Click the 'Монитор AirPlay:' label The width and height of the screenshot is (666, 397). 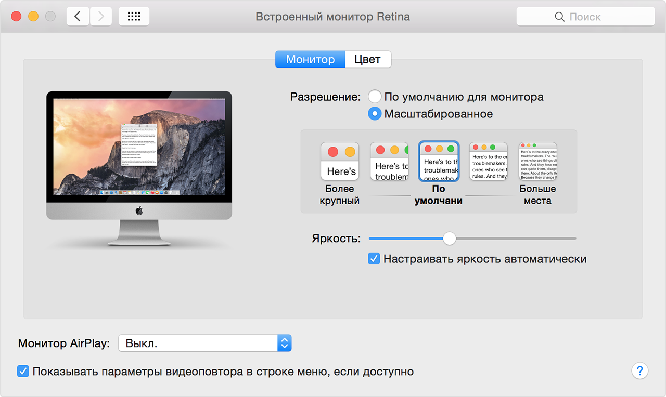(64, 343)
